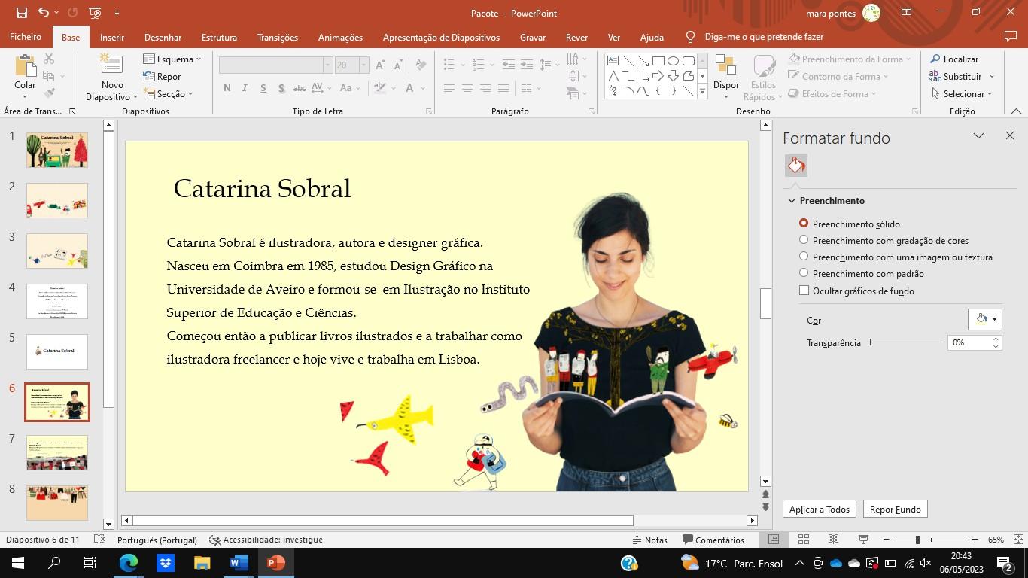
Task: Click the Repor Fundo button
Action: click(895, 510)
